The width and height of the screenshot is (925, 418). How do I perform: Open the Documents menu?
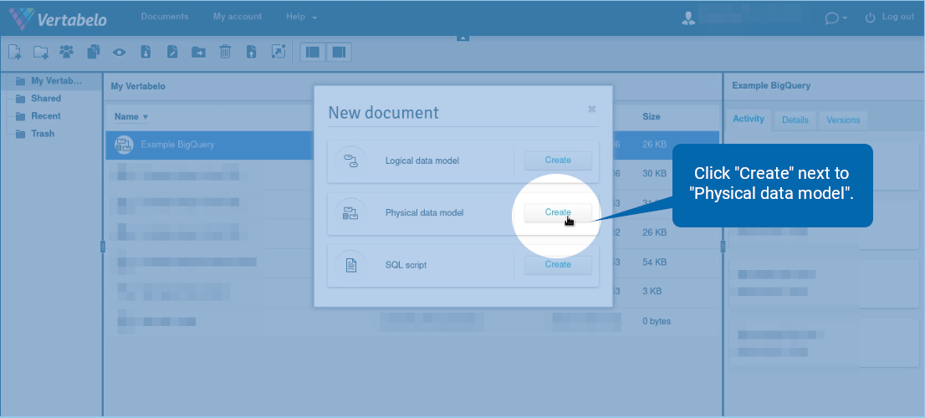165,17
